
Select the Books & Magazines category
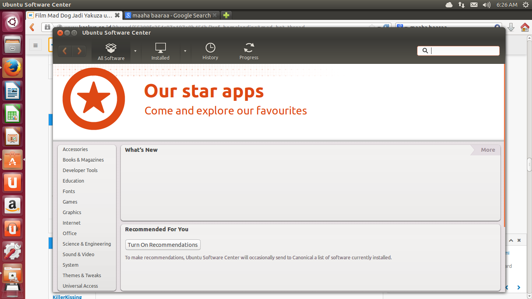(x=83, y=160)
